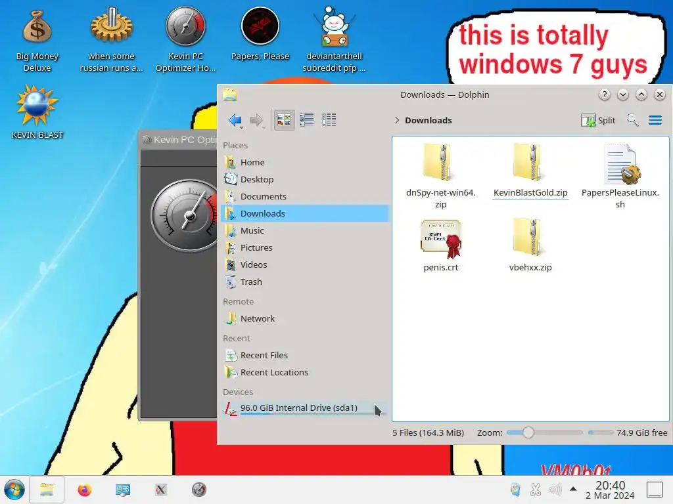673x504 pixels.
Task: Click the KevinBlastGold.zip file name
Action: click(530, 193)
